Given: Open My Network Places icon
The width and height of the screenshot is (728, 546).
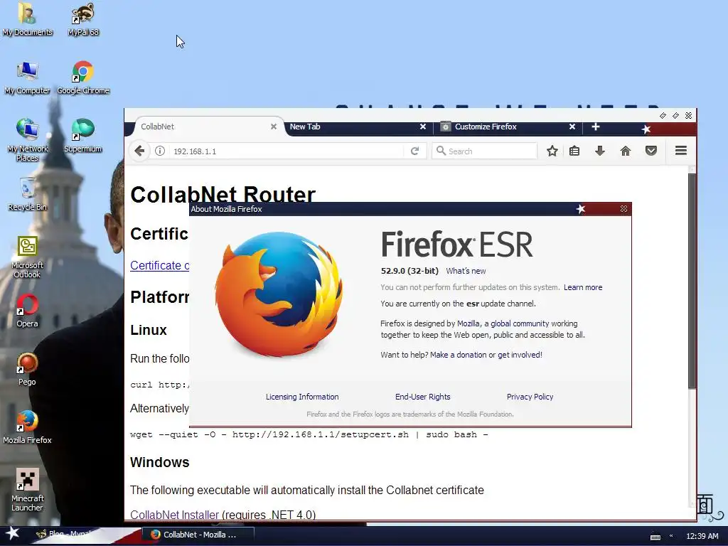Looking at the screenshot, I should pyautogui.click(x=27, y=139).
